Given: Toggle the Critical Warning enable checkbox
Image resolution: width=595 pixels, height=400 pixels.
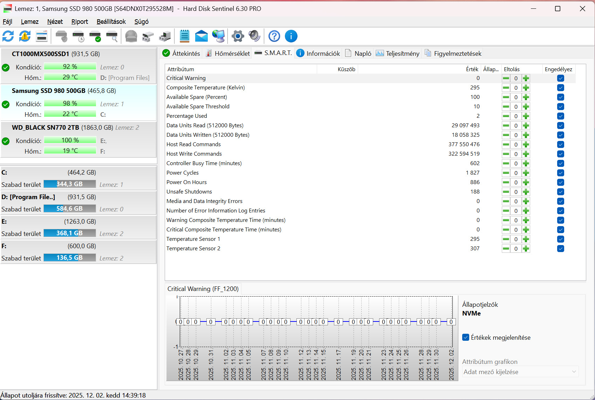Looking at the screenshot, I should (560, 78).
